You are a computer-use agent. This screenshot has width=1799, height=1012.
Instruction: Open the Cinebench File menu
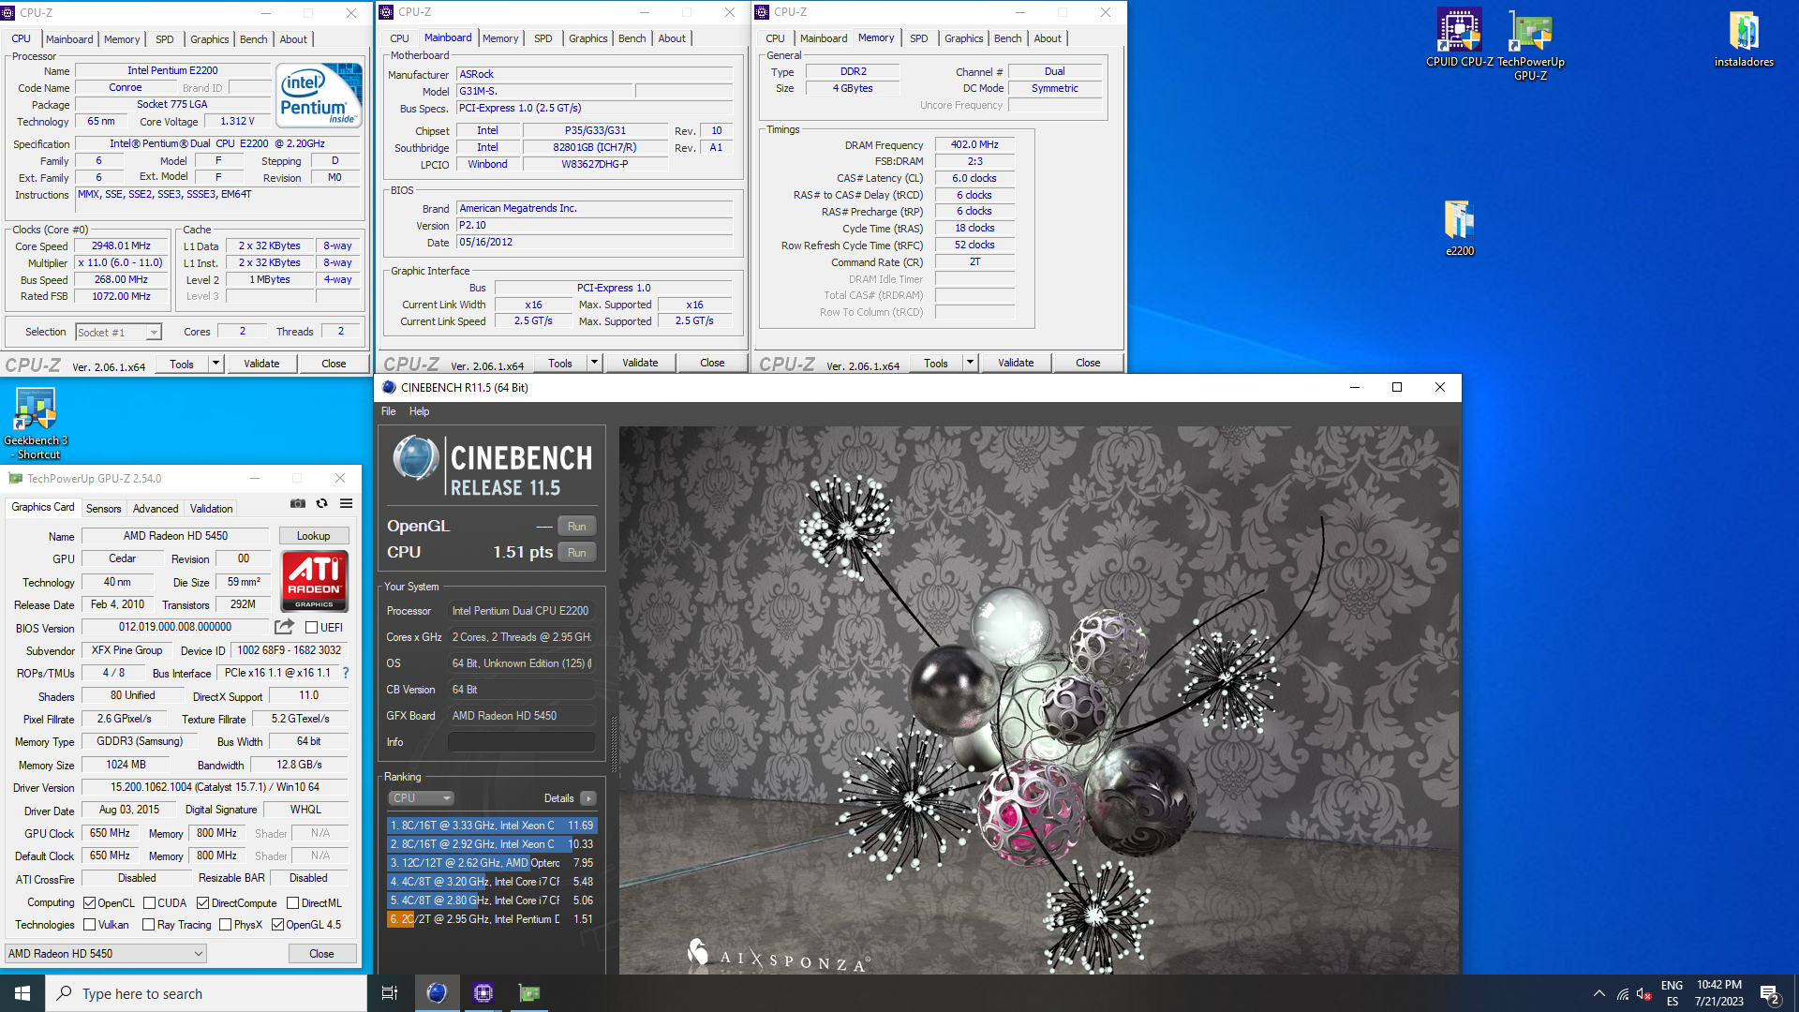coord(389,411)
